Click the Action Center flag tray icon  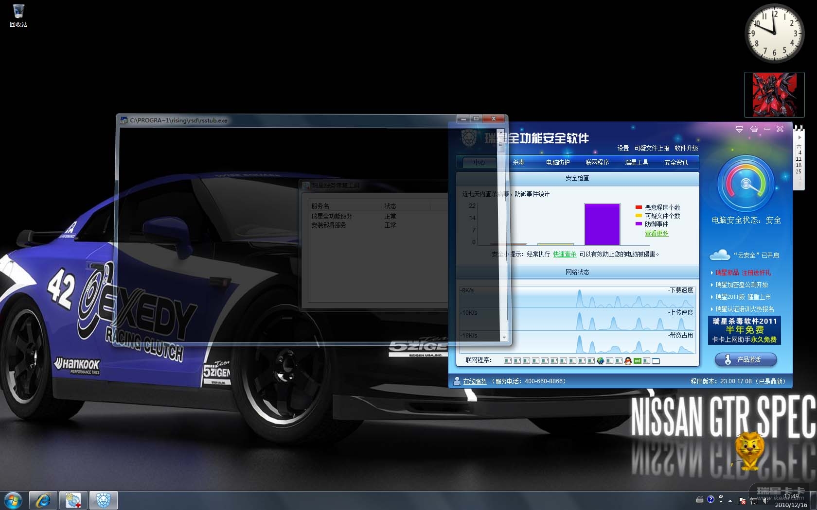coord(742,500)
